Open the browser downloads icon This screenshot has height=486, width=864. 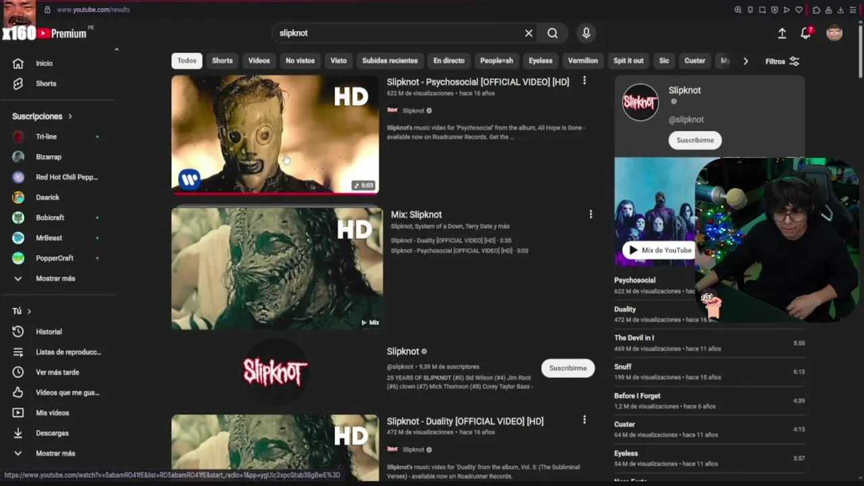pos(840,9)
